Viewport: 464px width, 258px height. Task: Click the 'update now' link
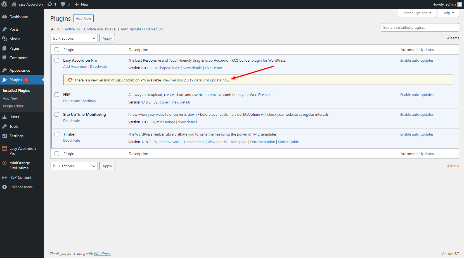pos(219,80)
